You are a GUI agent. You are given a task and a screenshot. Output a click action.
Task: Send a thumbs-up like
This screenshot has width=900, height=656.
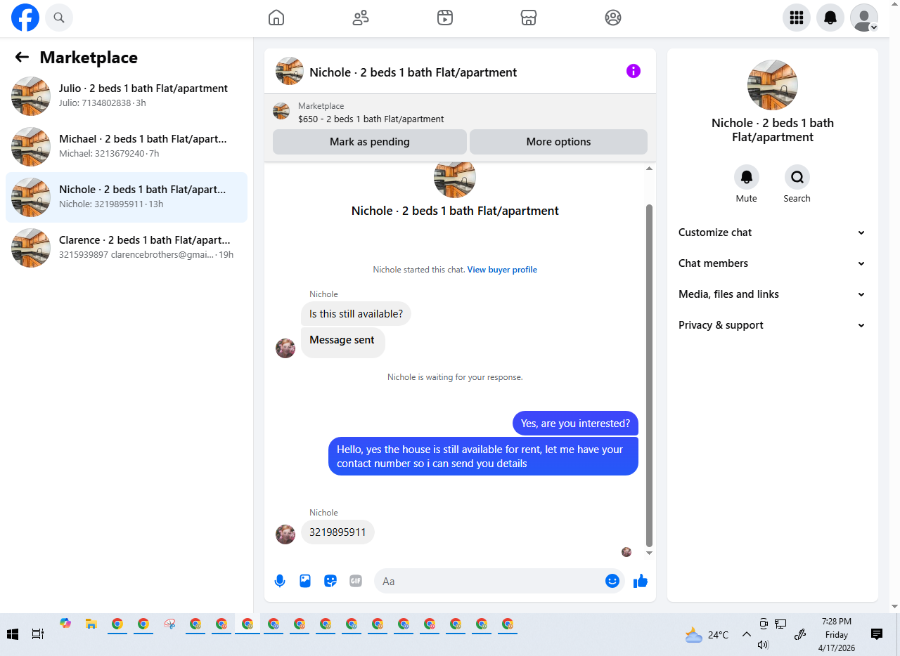click(641, 581)
